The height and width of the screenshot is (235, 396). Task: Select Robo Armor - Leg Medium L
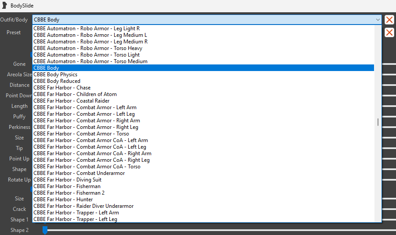pyautogui.click(x=203, y=35)
